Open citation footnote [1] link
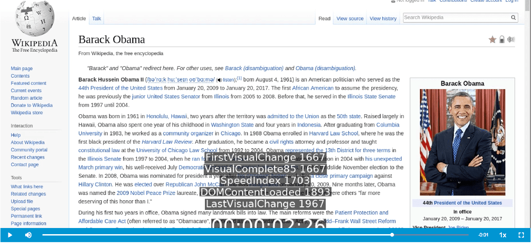This screenshot has height=243, width=531. pyautogui.click(x=239, y=79)
